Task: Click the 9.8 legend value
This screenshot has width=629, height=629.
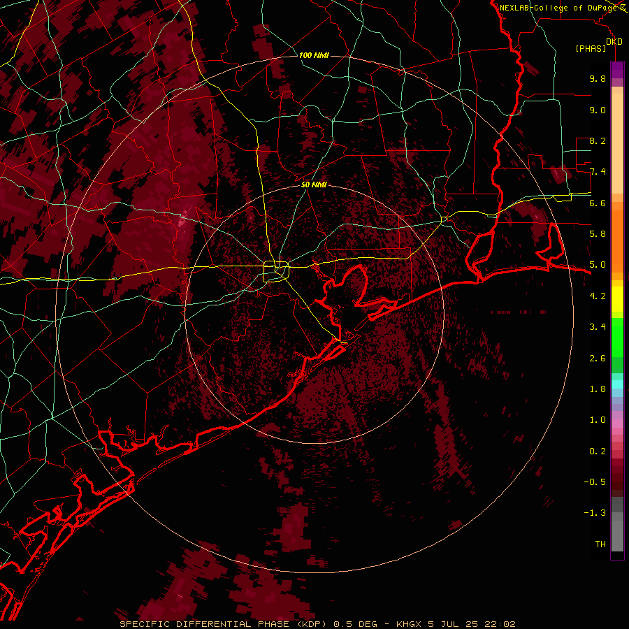Action: coord(598,78)
